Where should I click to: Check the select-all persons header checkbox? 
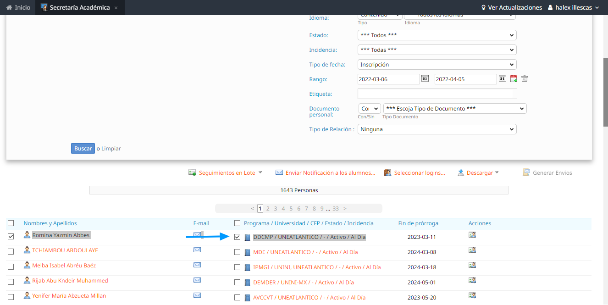(11, 223)
